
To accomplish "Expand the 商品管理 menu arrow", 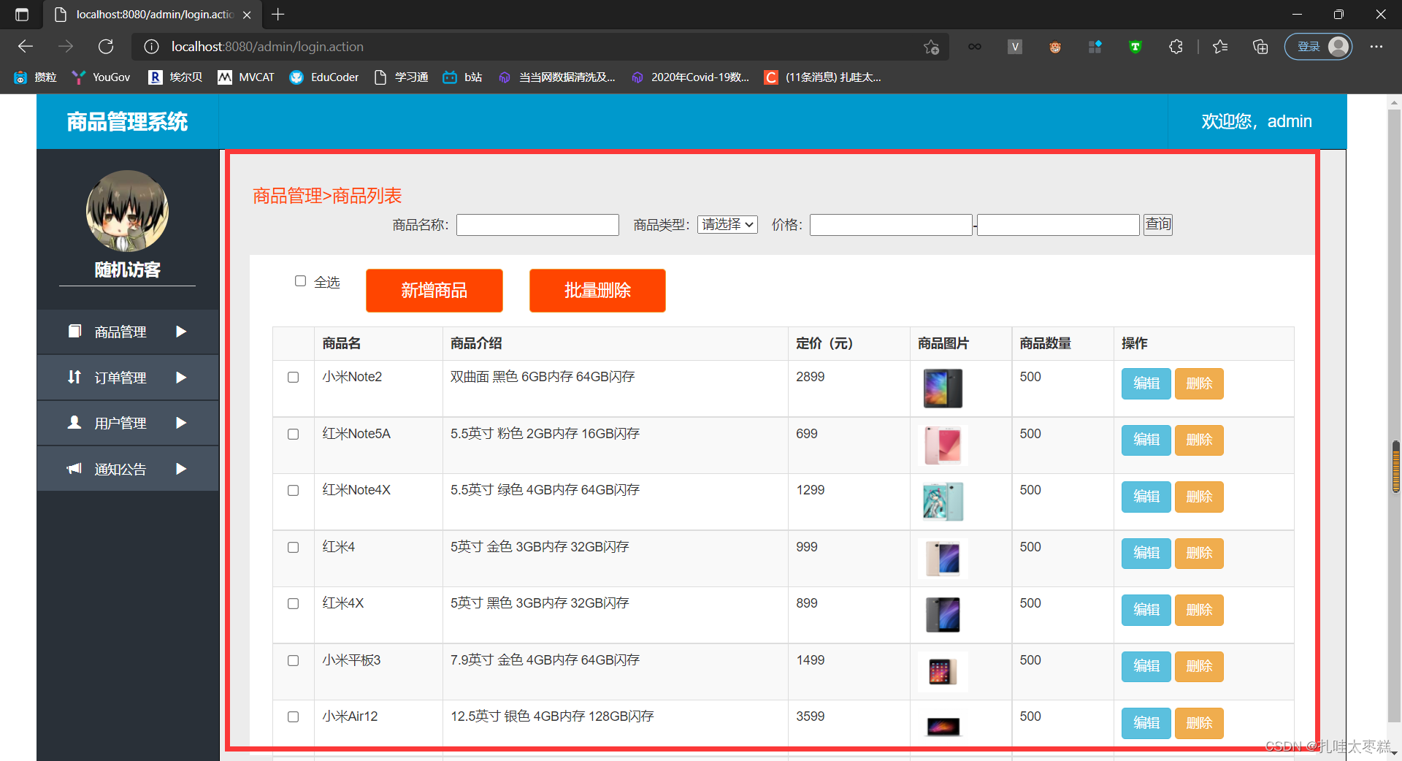I will tap(181, 332).
